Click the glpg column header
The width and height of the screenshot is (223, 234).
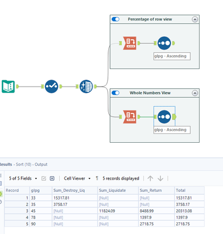point(41,190)
